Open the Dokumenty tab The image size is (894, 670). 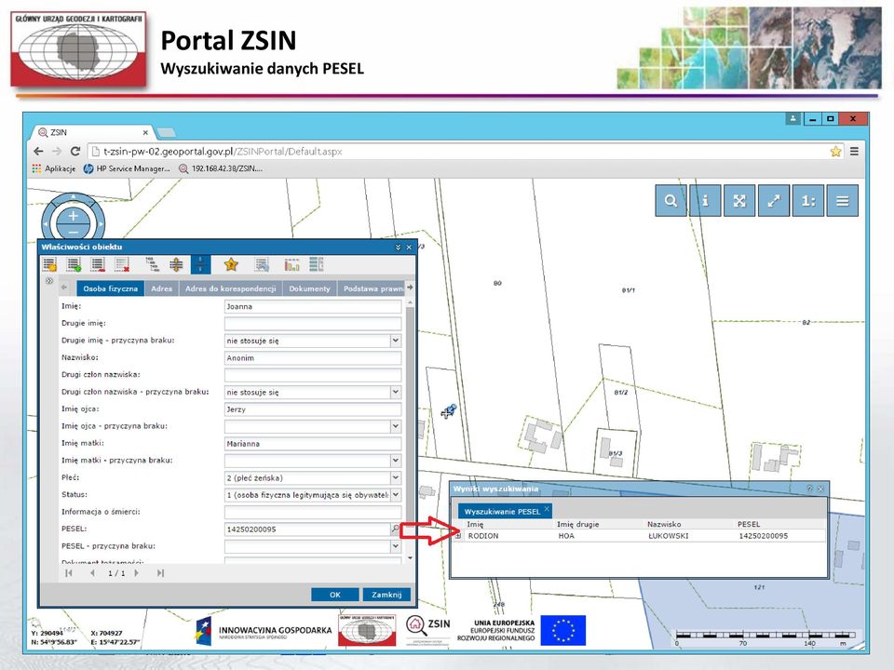point(309,288)
